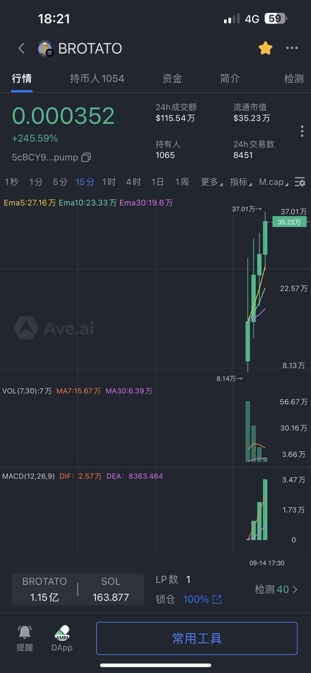Tap the 常用工具 button

[197, 638]
